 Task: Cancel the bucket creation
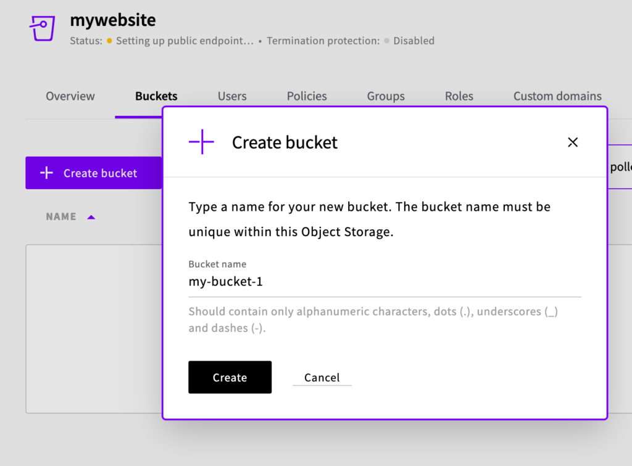322,377
